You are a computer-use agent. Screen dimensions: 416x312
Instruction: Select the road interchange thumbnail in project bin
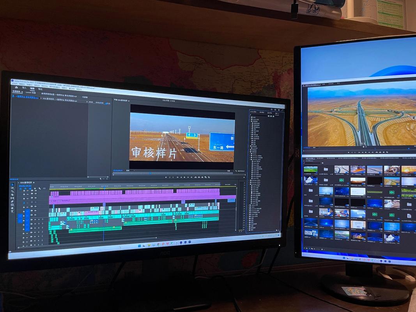[342, 170]
